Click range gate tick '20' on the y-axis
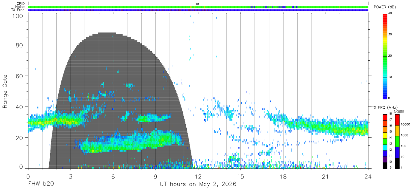 pos(19,138)
